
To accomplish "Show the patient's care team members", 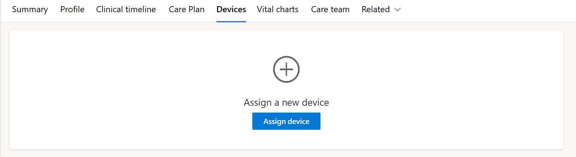I will (330, 9).
